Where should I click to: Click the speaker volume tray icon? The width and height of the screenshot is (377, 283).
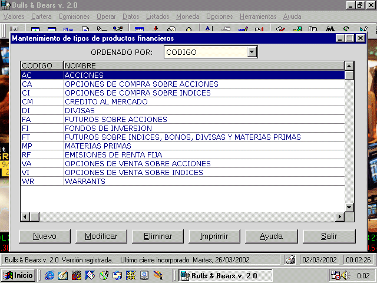tap(345, 275)
